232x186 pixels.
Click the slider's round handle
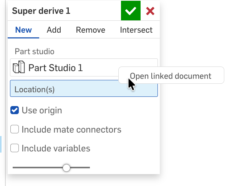(x=66, y=168)
